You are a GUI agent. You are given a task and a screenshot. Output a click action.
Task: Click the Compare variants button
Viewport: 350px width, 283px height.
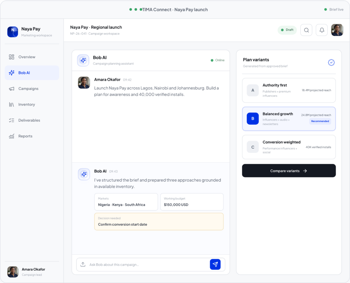click(x=289, y=171)
